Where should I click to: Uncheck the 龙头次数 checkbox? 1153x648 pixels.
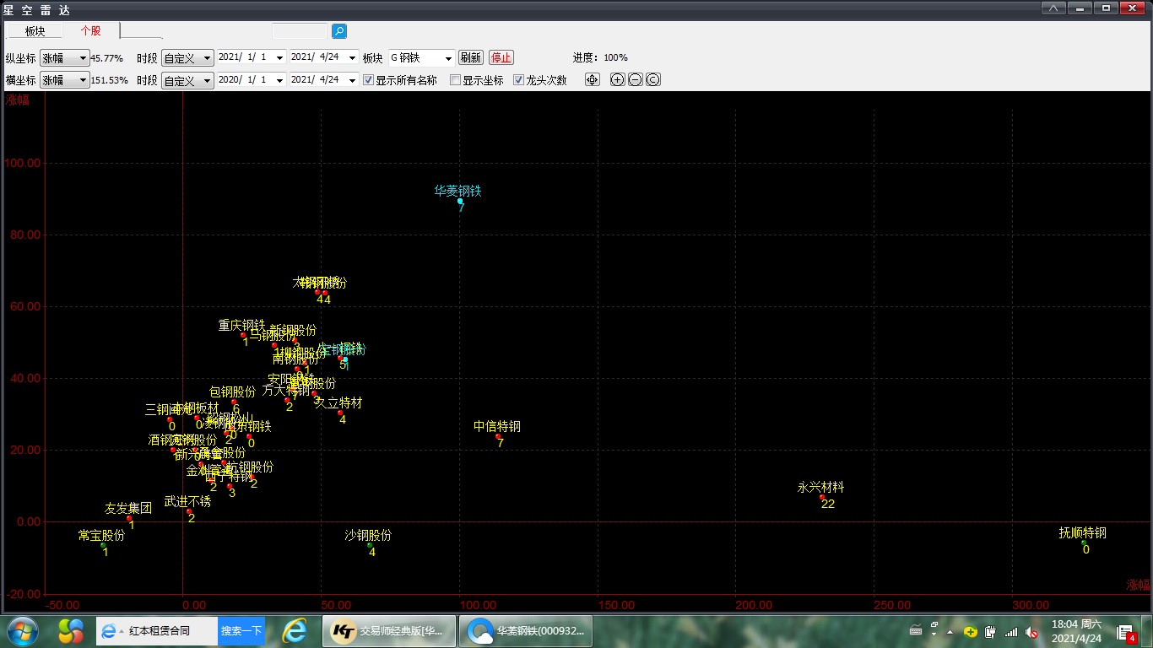[519, 80]
